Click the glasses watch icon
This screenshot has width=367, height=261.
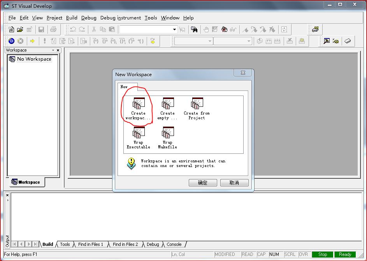233,30
